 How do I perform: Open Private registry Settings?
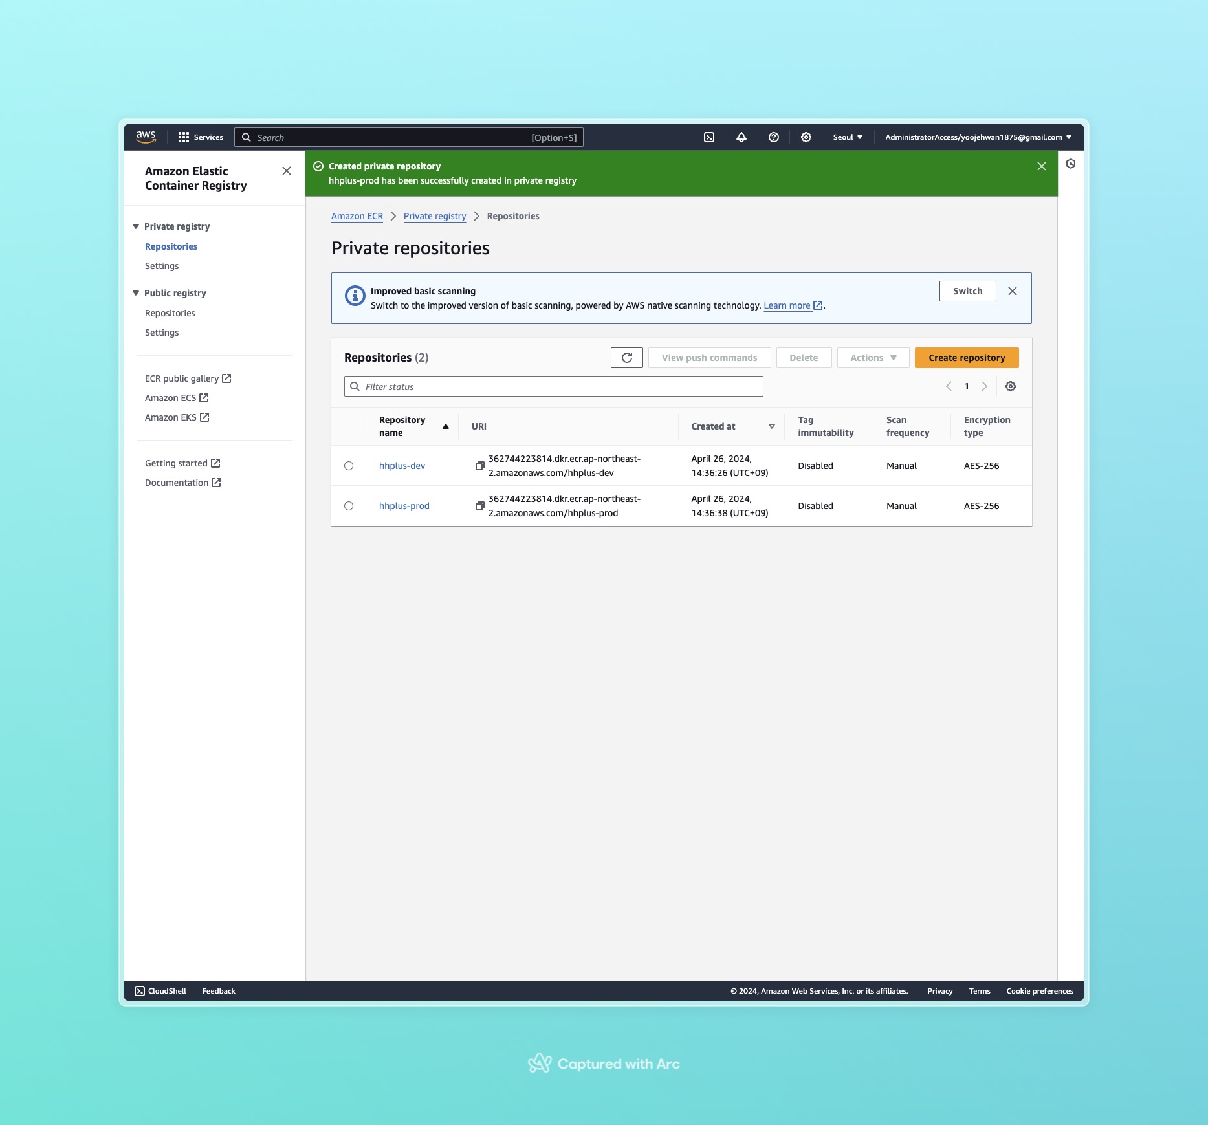click(x=162, y=266)
